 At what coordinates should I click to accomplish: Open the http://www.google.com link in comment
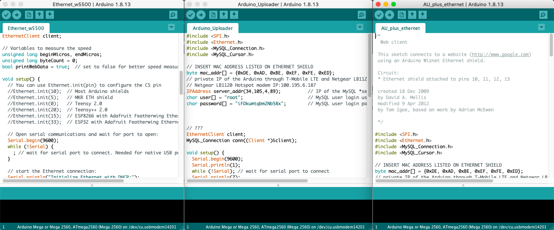pos(501,55)
